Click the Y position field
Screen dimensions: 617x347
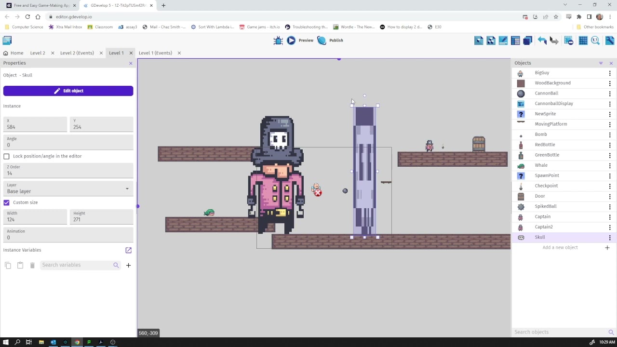click(x=101, y=125)
